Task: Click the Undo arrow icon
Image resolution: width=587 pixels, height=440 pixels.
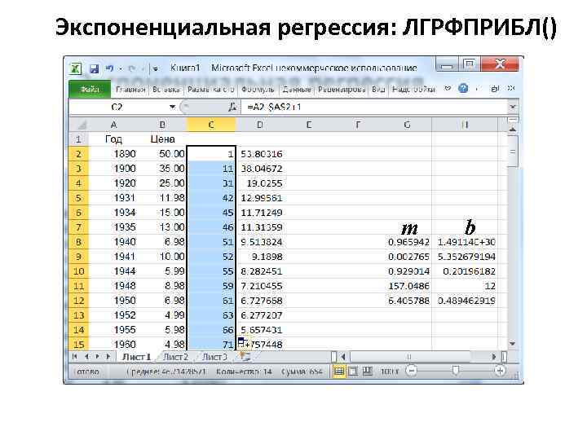Action: point(109,68)
